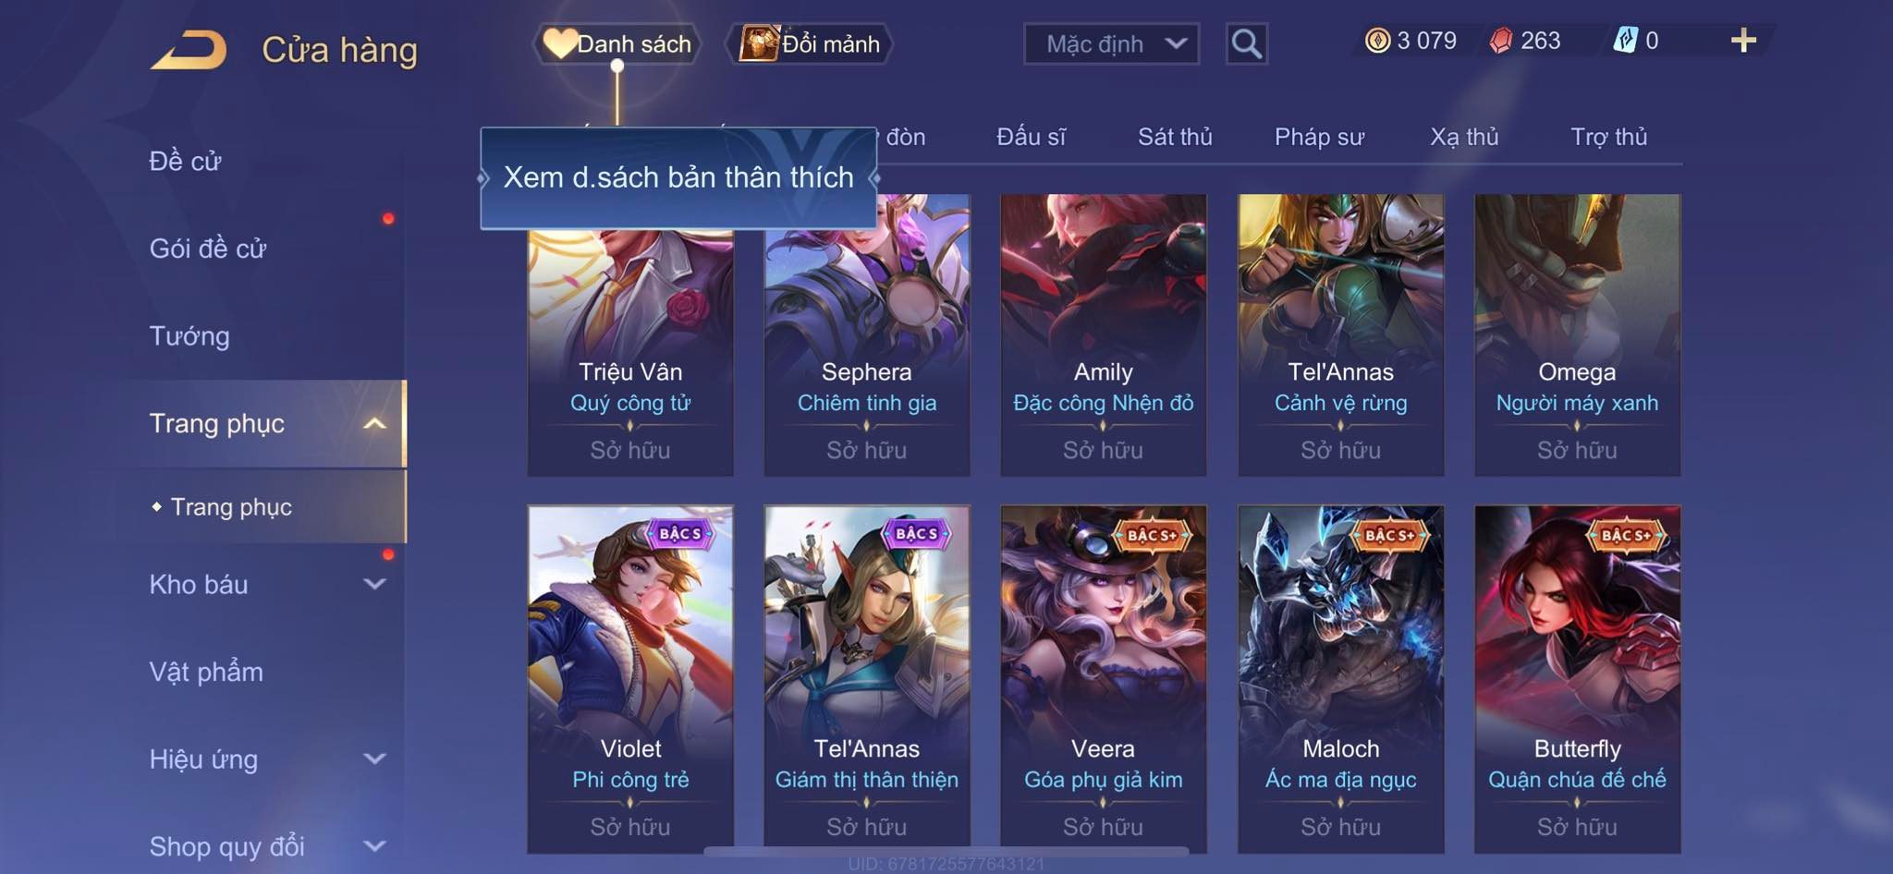This screenshot has width=1893, height=874.
Task: Select the Violet Phi công trẻ skin card
Action: (630, 679)
